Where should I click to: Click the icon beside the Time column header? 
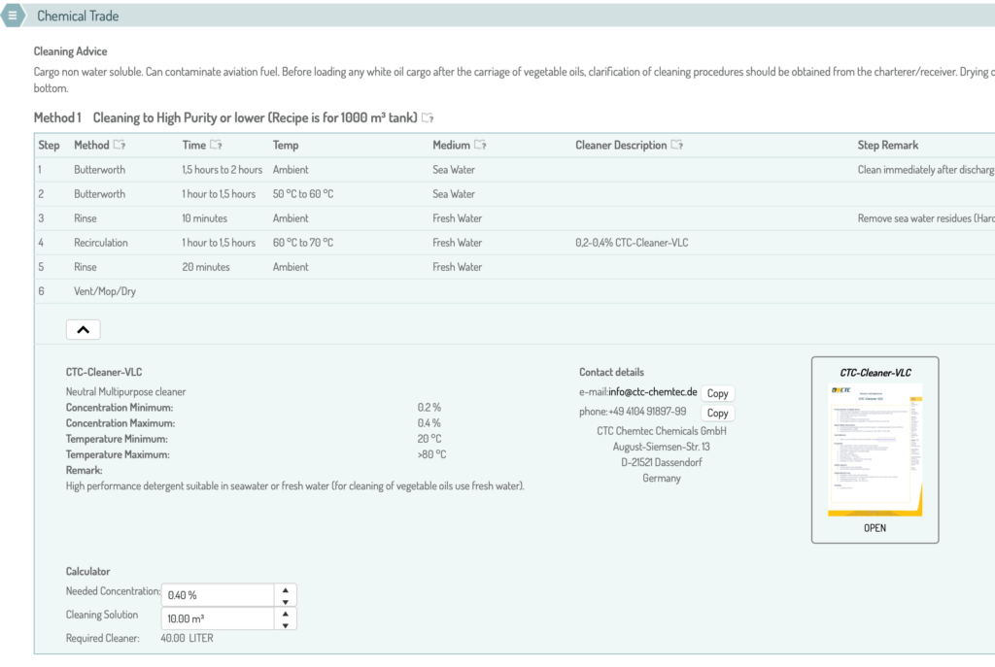pos(216,146)
